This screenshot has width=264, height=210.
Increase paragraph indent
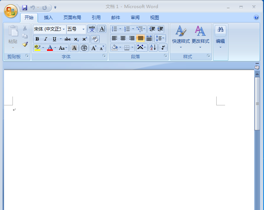tap(160, 29)
